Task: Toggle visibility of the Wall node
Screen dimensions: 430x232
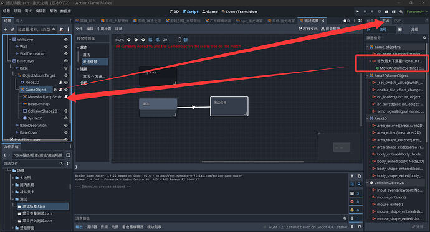Action: (66, 47)
